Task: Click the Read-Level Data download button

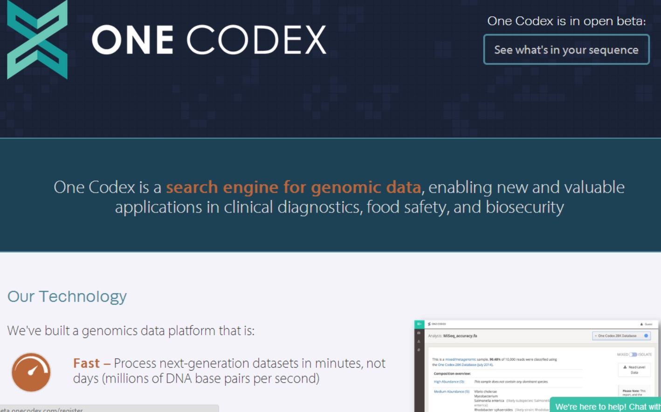Action: tap(634, 370)
